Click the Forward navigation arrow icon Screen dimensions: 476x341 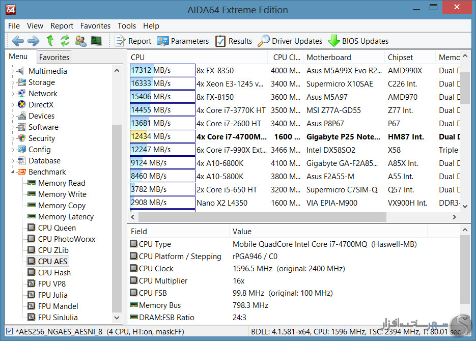pos(34,41)
